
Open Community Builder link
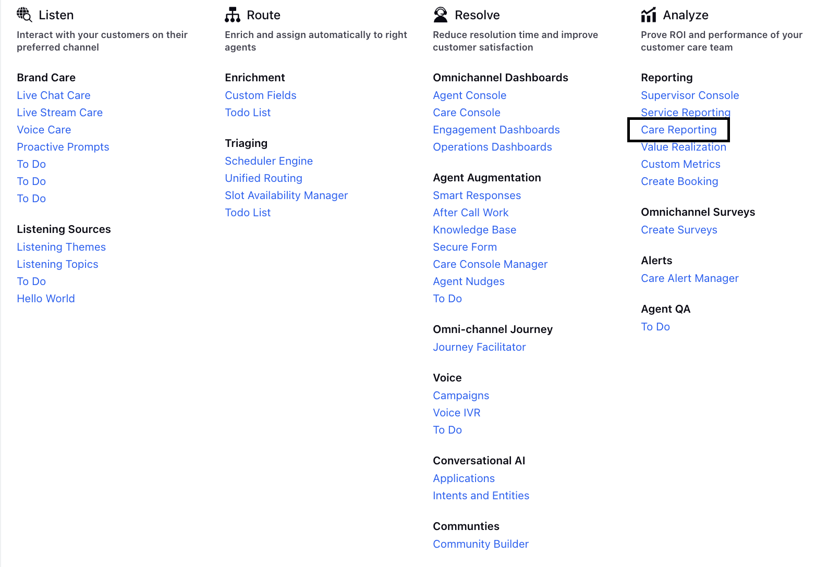[481, 544]
